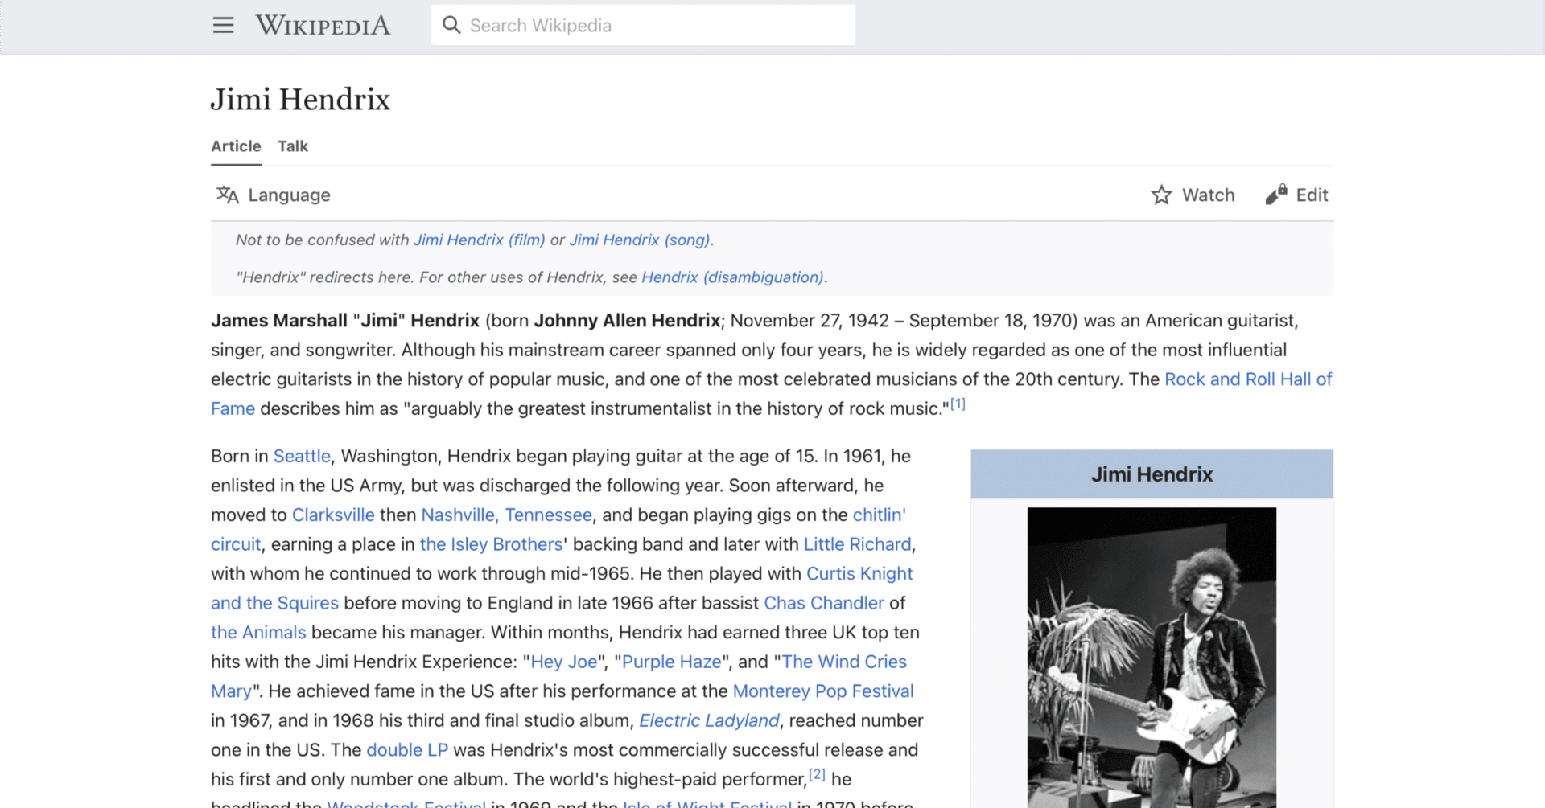Open the Electric Ladyland link
The width and height of the screenshot is (1545, 808).
[709, 720]
